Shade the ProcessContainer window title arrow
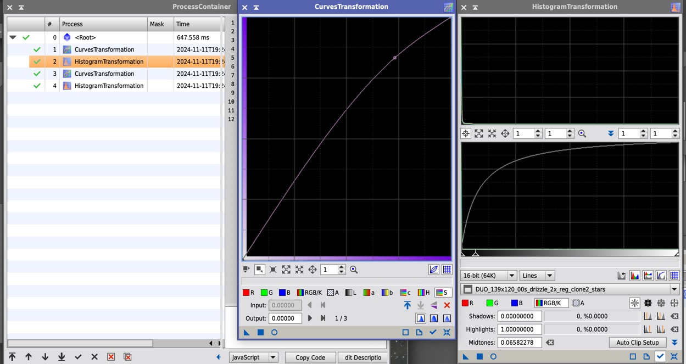The width and height of the screenshot is (686, 364). pyautogui.click(x=21, y=7)
